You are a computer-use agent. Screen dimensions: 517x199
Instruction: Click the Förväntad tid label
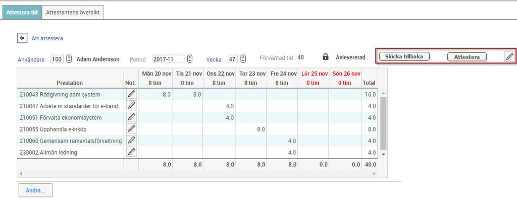(276, 57)
